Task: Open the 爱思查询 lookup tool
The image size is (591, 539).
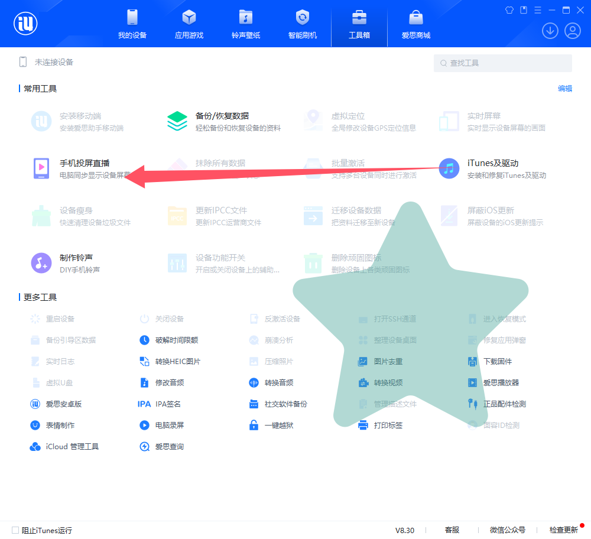Action: [162, 447]
